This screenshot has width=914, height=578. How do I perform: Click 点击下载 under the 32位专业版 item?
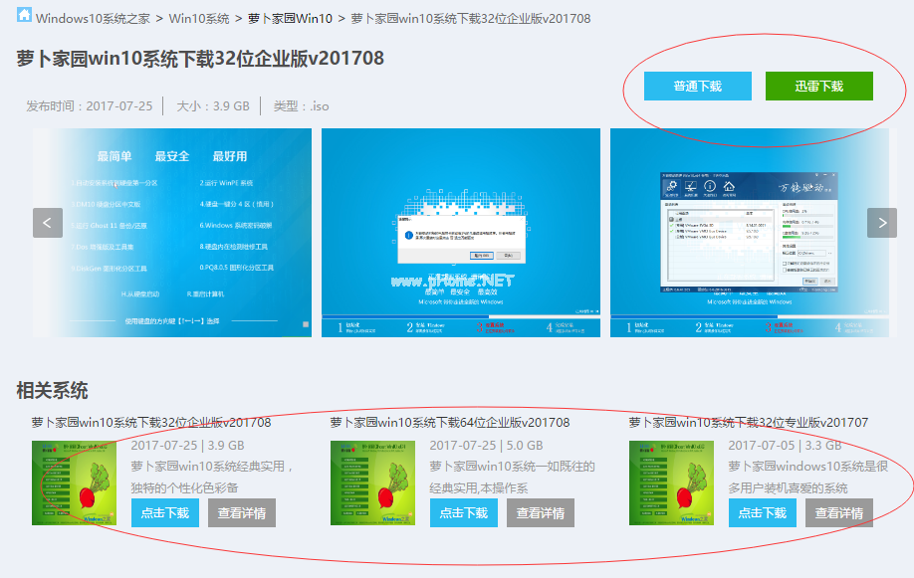tap(763, 514)
